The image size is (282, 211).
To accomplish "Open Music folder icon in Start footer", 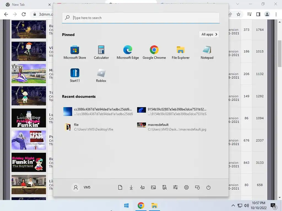I will tap(142, 187).
